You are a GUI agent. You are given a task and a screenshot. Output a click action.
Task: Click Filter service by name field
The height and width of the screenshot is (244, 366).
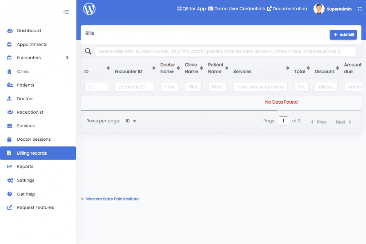click(261, 87)
